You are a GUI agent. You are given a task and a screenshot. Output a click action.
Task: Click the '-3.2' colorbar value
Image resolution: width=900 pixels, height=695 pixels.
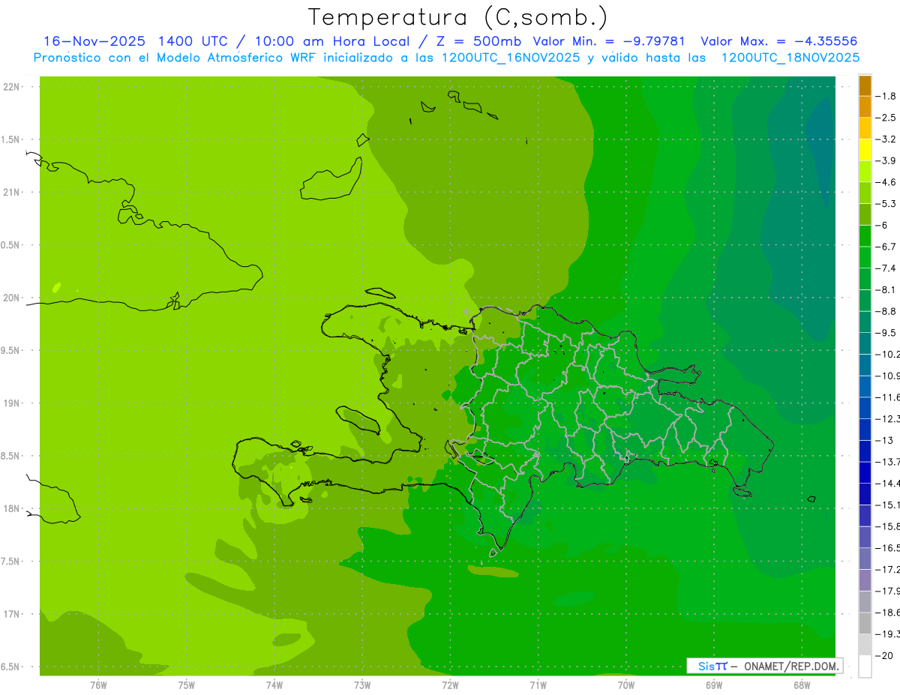pos(886,139)
